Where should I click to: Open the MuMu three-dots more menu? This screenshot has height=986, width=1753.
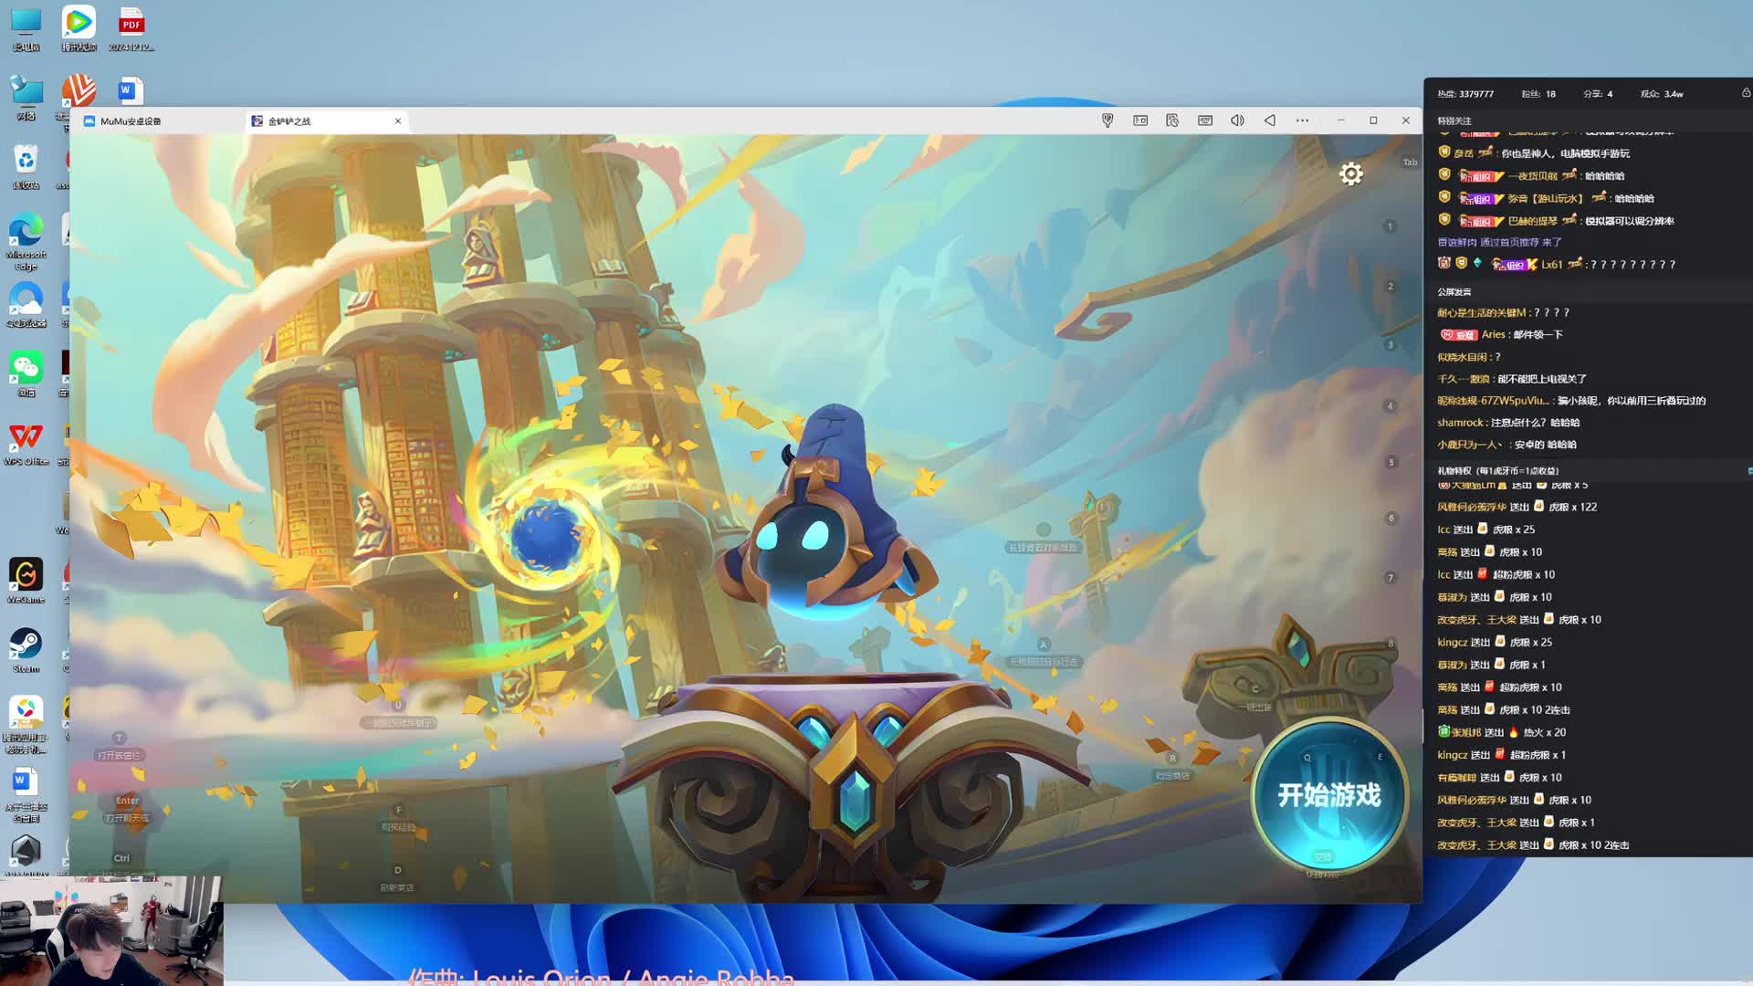[1302, 121]
